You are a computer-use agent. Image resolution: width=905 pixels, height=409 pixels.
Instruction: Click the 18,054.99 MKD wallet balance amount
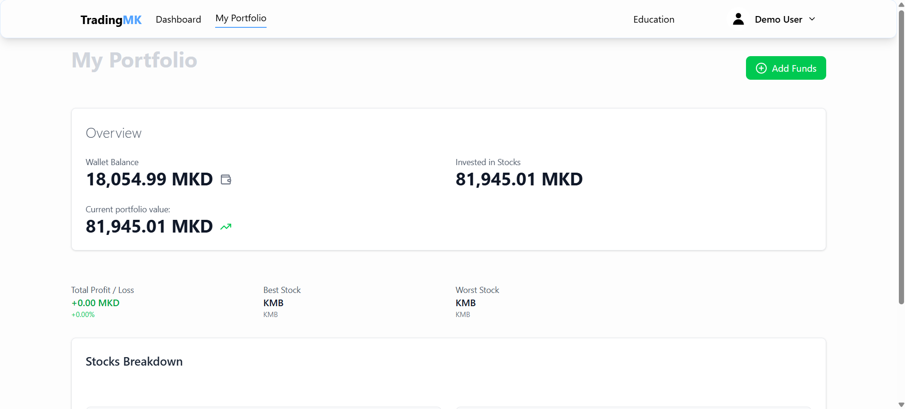(x=149, y=180)
